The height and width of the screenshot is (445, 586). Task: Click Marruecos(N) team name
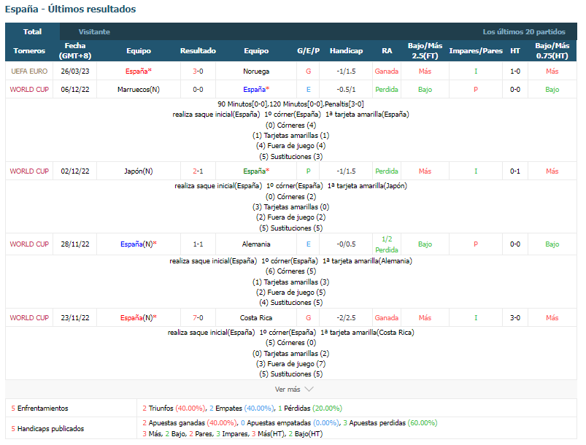click(138, 89)
